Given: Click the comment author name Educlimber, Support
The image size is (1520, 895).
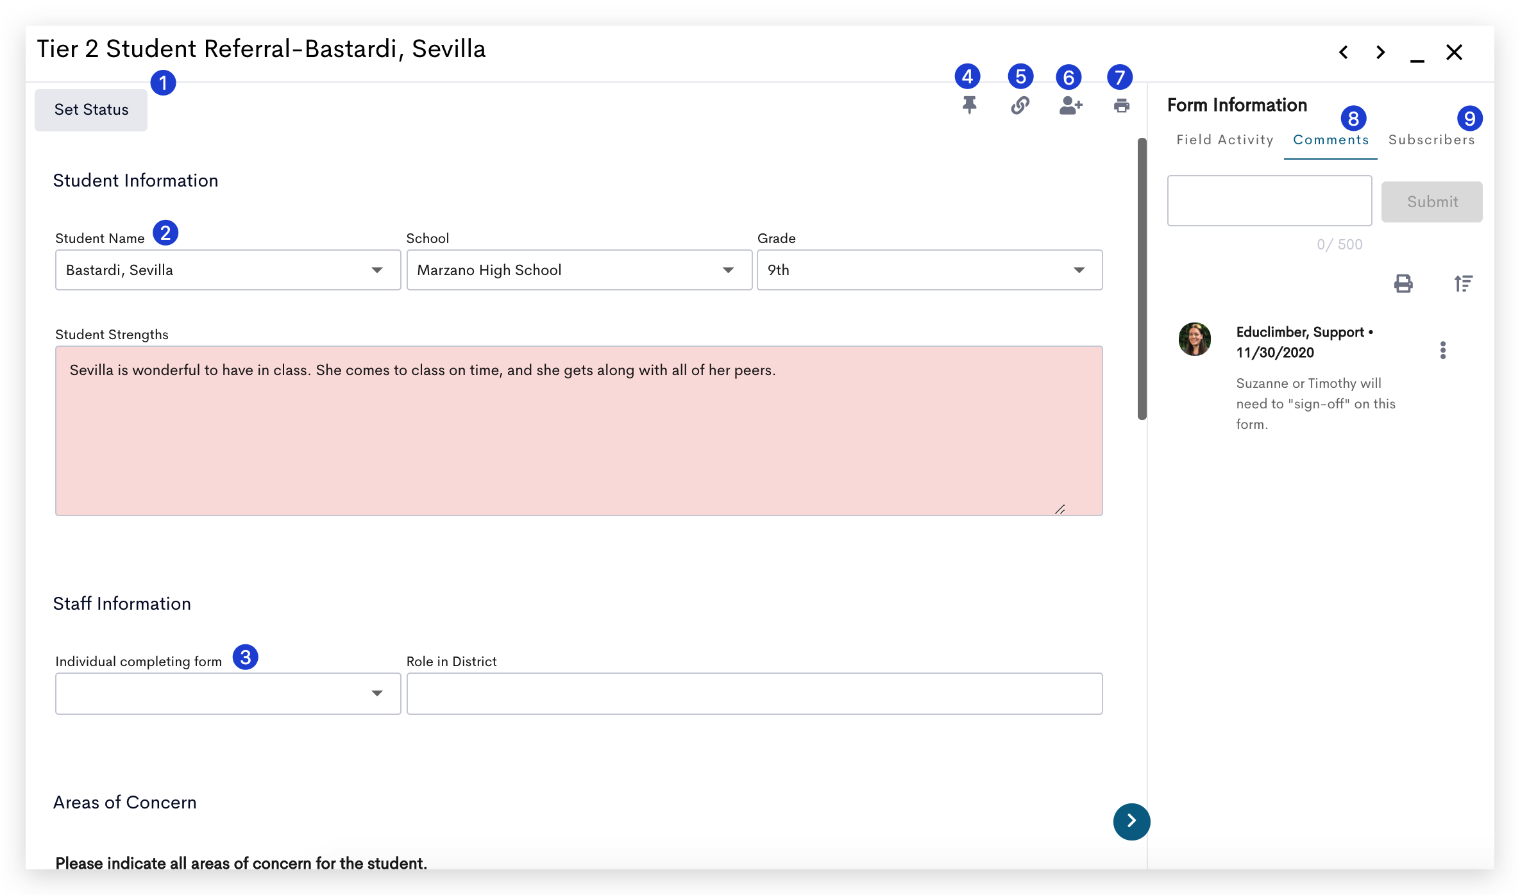Looking at the screenshot, I should point(1300,332).
